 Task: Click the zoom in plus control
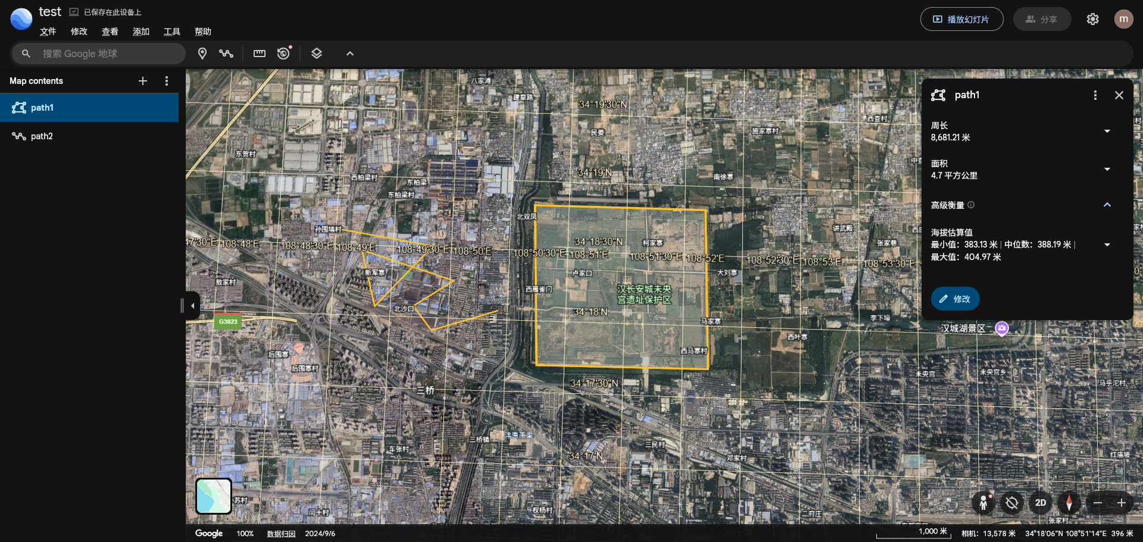[1121, 503]
